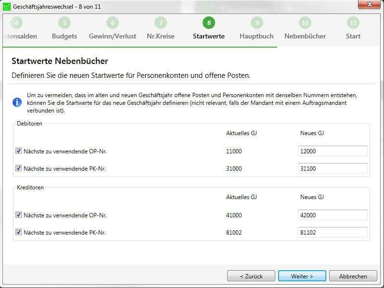Proceed with the Weiter button
The width and height of the screenshot is (384, 288).
click(x=302, y=276)
